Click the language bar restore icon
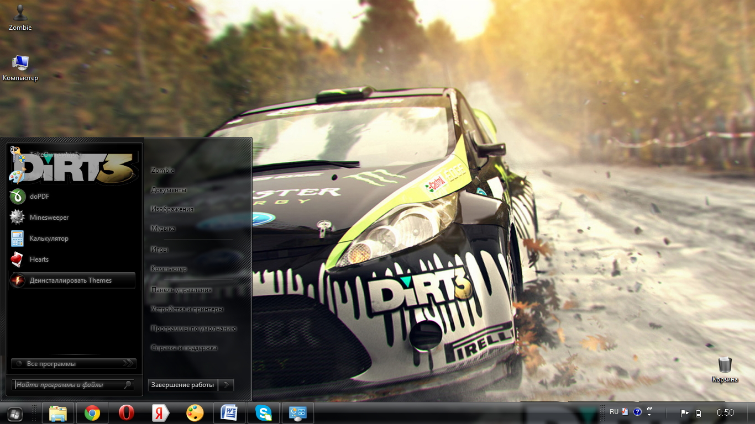 click(649, 409)
